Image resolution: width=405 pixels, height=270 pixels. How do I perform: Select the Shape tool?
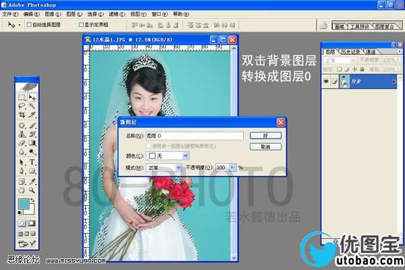tap(32, 171)
